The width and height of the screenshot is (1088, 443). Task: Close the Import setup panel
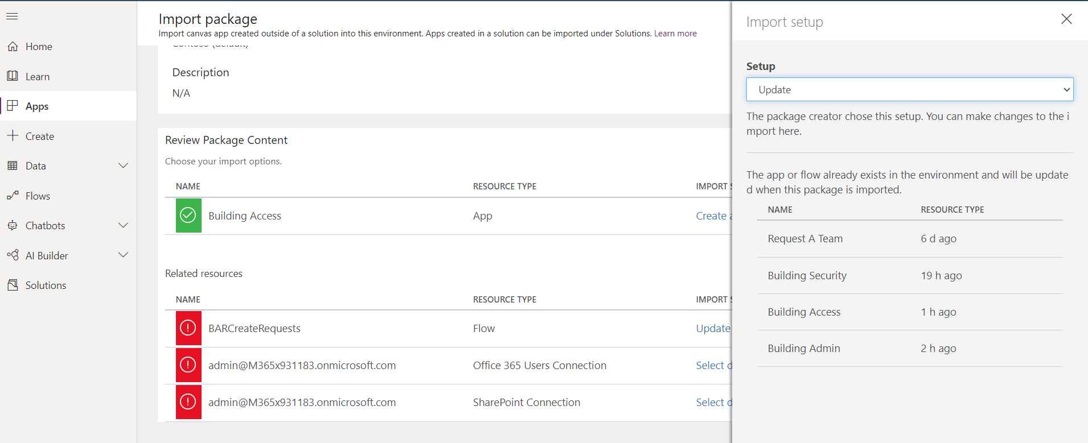click(x=1066, y=19)
